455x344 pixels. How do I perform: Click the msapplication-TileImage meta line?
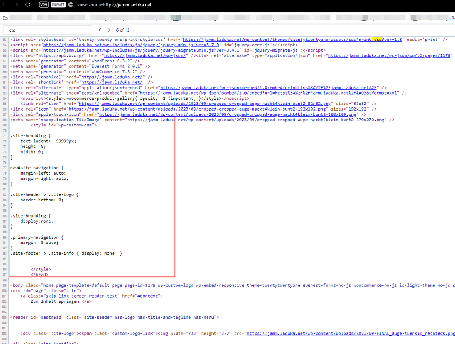point(202,120)
